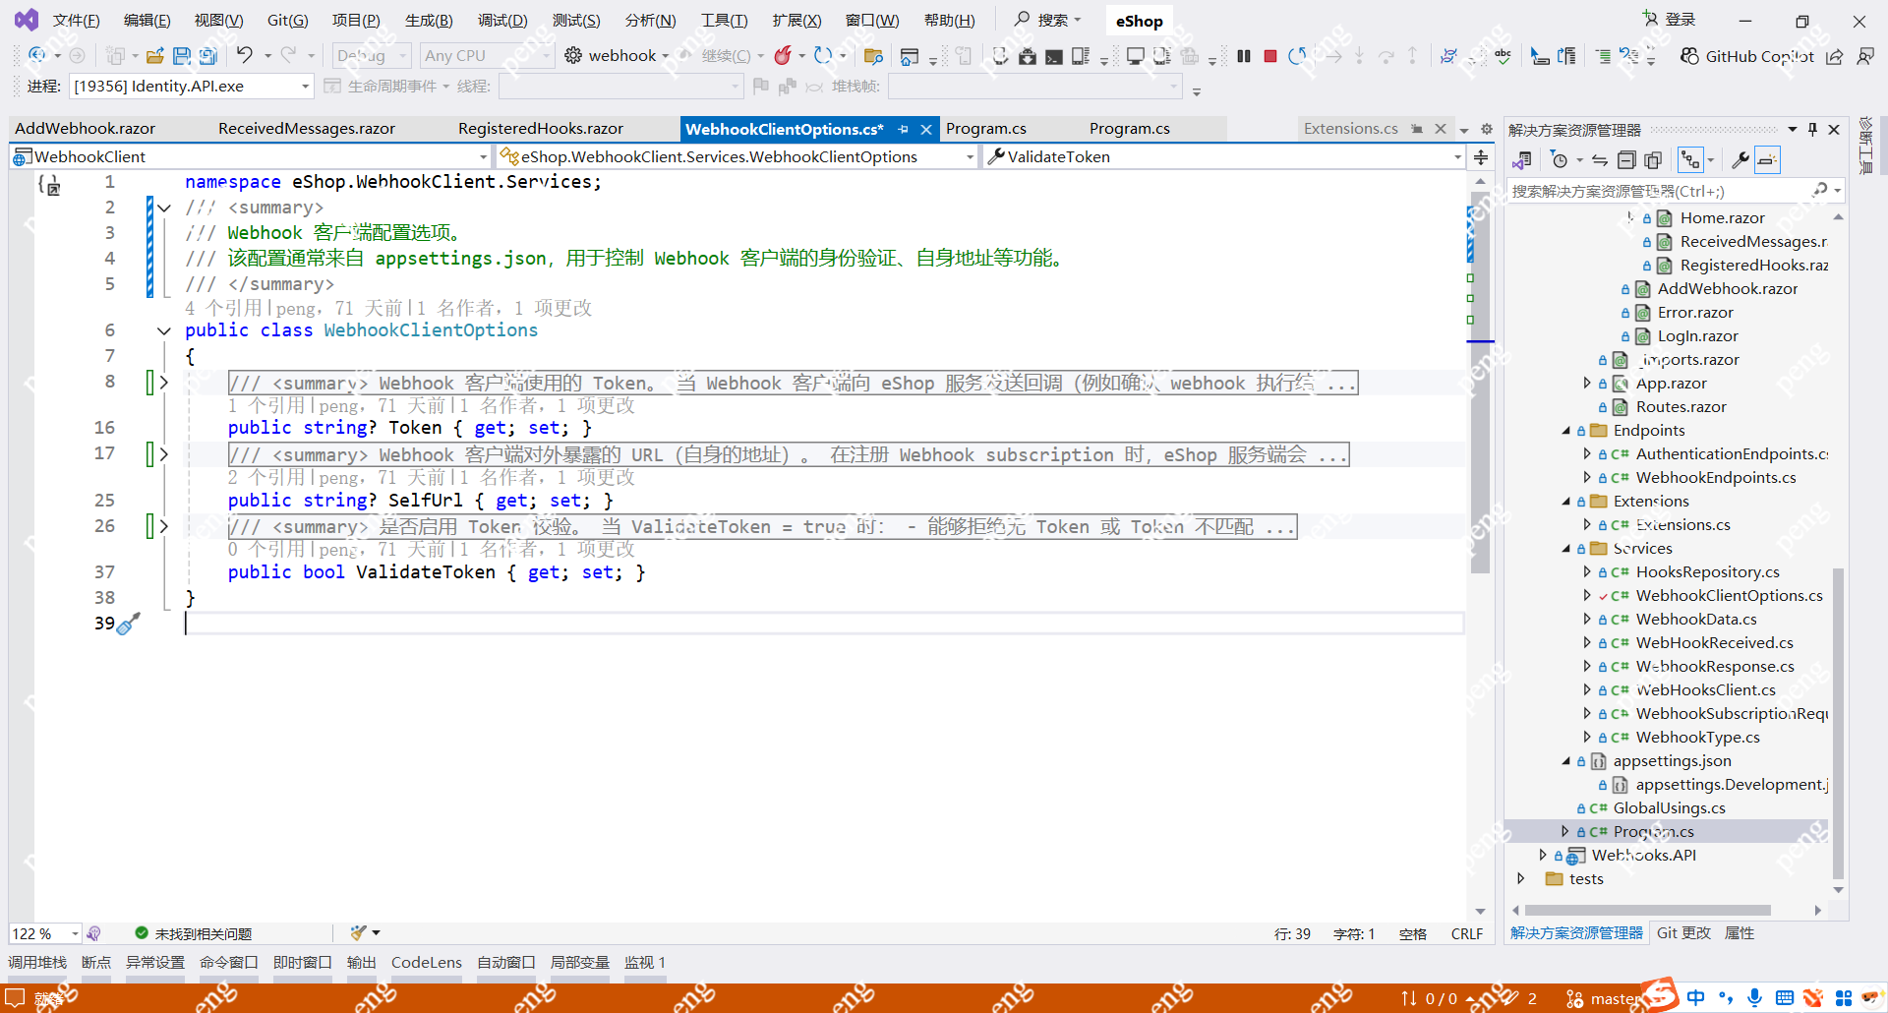Open the 输出 output window tab
This screenshot has width=1888, height=1013.
coord(361,963)
